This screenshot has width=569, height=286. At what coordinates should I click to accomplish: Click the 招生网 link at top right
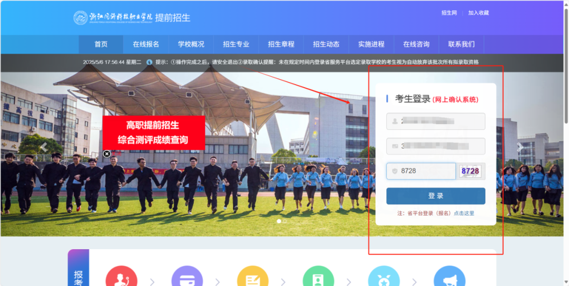(x=449, y=13)
